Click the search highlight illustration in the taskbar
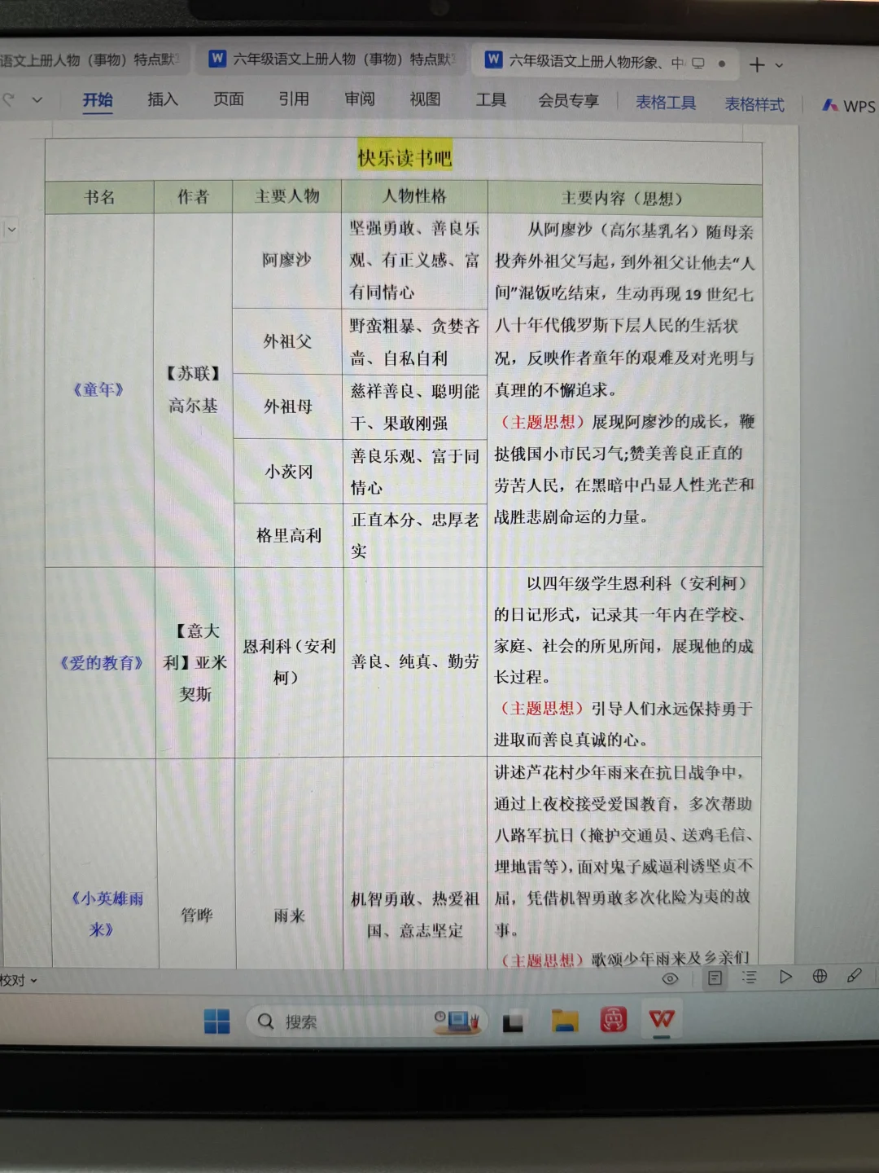Viewport: 879px width, 1173px height. click(x=457, y=1021)
